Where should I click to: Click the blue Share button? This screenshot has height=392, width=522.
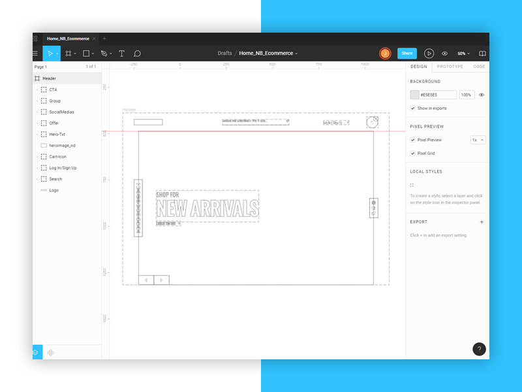pos(407,54)
